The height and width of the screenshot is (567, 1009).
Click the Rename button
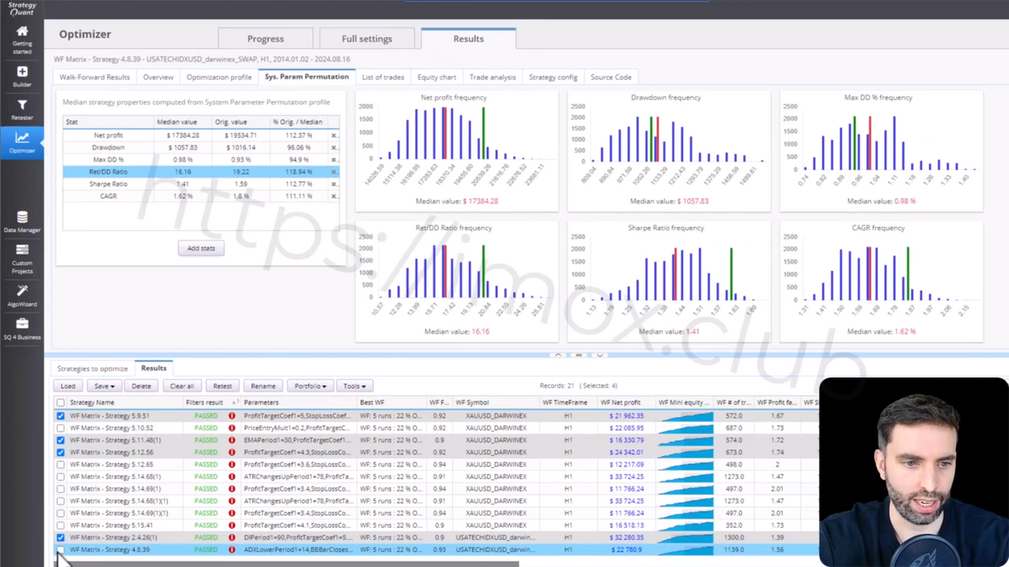pyautogui.click(x=263, y=386)
